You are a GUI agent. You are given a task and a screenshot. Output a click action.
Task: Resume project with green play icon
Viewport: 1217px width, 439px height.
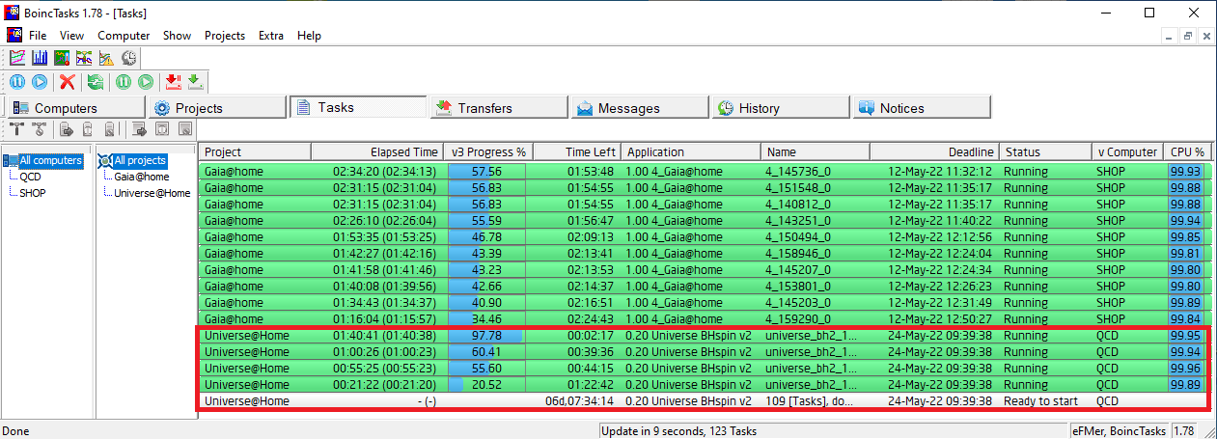coord(146,83)
